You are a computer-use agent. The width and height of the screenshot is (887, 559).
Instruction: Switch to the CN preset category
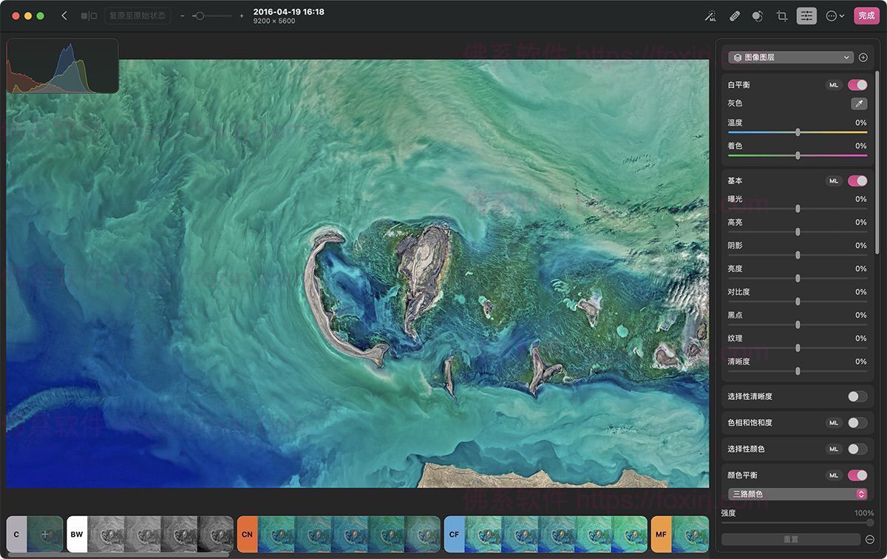tap(247, 534)
